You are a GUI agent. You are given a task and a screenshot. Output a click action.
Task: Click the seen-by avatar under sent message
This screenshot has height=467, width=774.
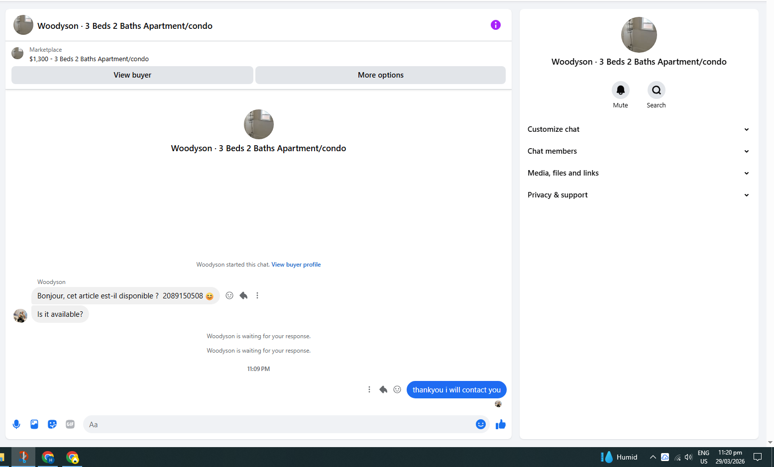coord(498,404)
